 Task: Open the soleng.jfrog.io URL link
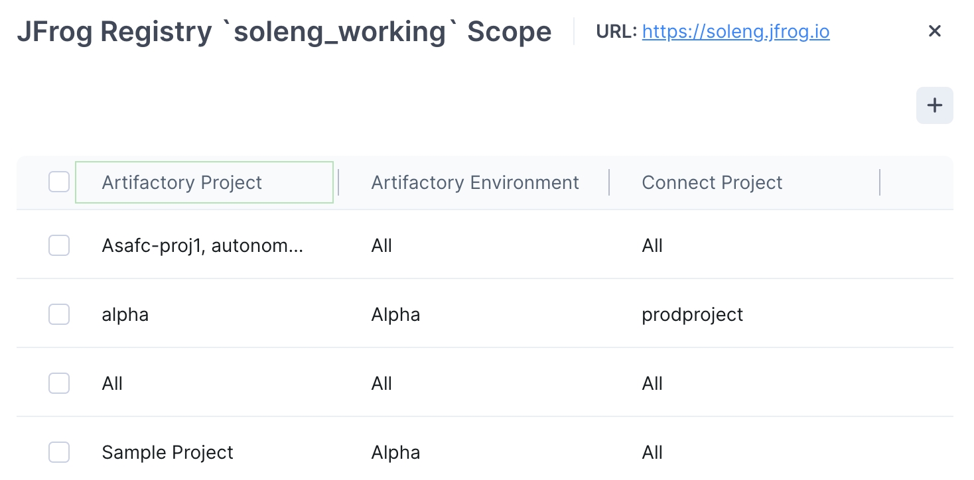point(735,31)
